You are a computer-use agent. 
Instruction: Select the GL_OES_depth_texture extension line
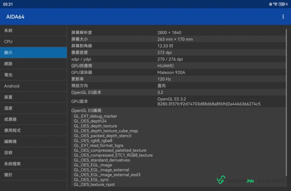click(x=95, y=126)
